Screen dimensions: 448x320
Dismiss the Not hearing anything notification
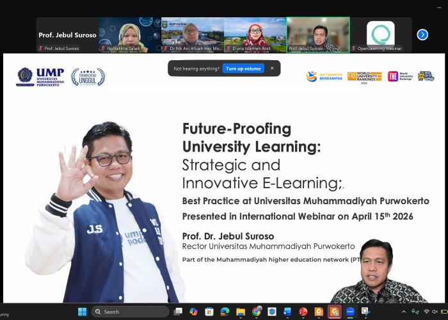point(272,68)
